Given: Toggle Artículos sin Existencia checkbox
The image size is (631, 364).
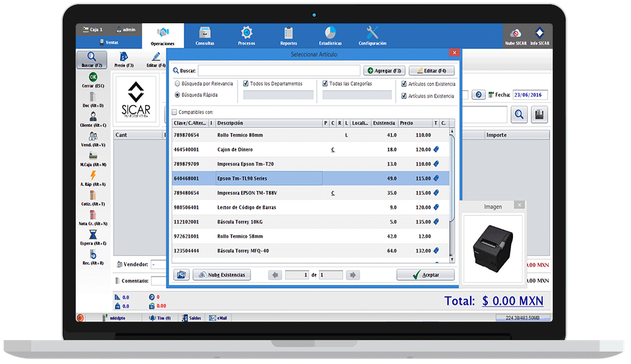Looking at the screenshot, I should [404, 96].
